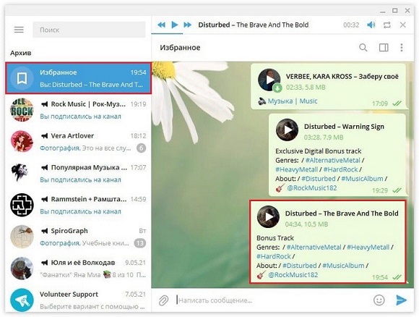Viewport: 419px width, 317px height.
Task: Open the Архив archive section
Action: [x=21, y=53]
